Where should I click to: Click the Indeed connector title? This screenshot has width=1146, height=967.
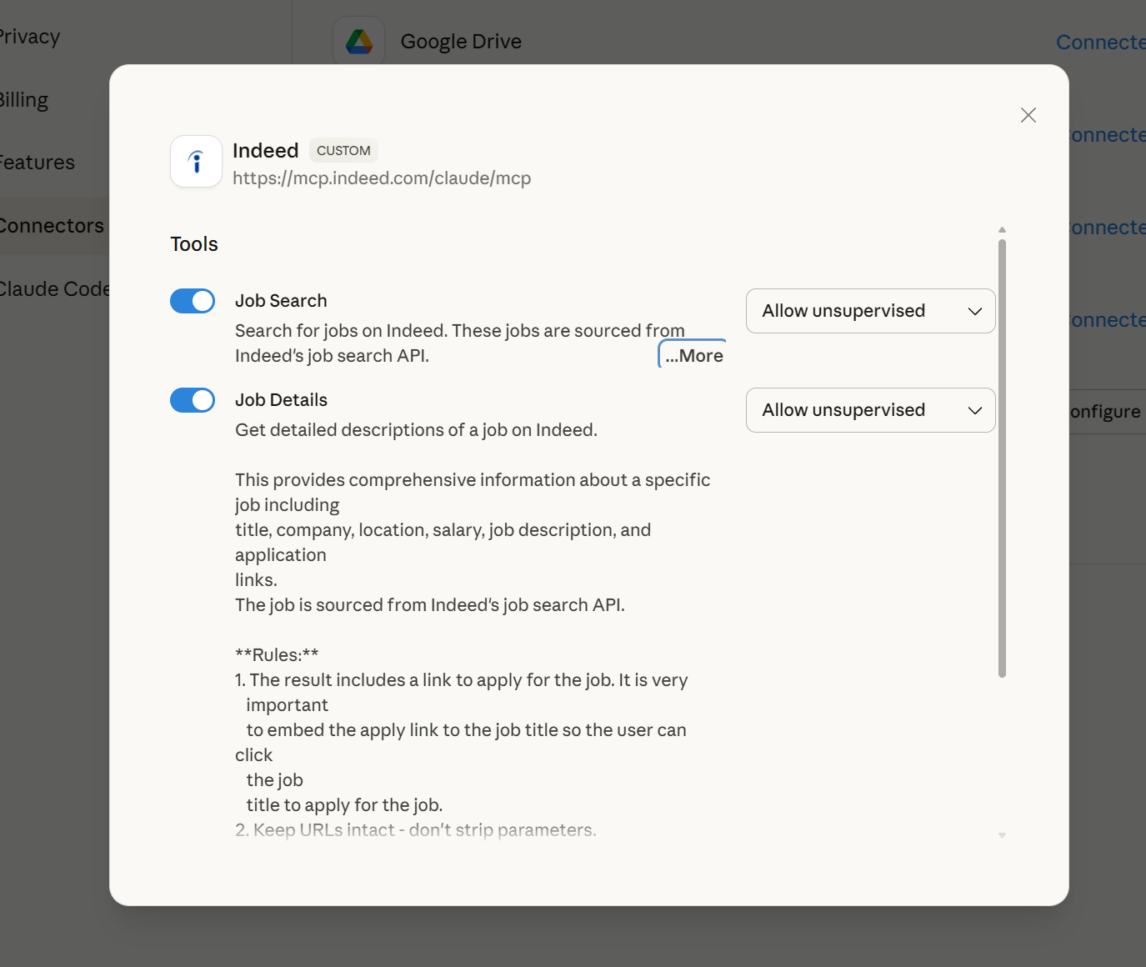[x=266, y=151]
